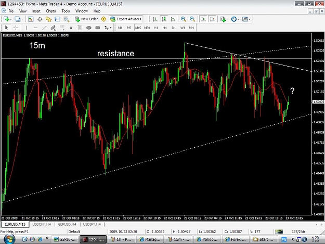This screenshot has height=244, width=325.
Task: Open the Insert menu
Action: coord(36,11)
